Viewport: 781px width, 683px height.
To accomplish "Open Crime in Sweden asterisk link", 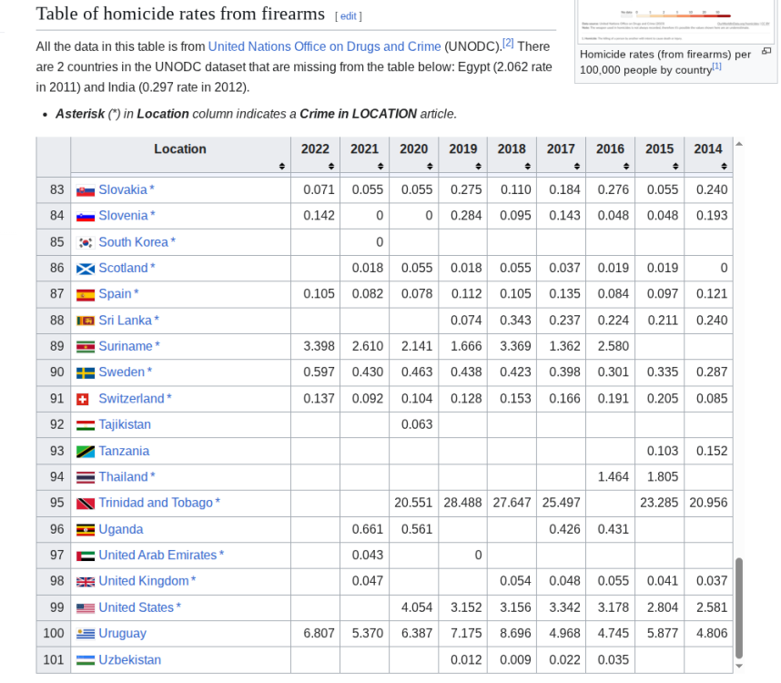I will 149,372.
